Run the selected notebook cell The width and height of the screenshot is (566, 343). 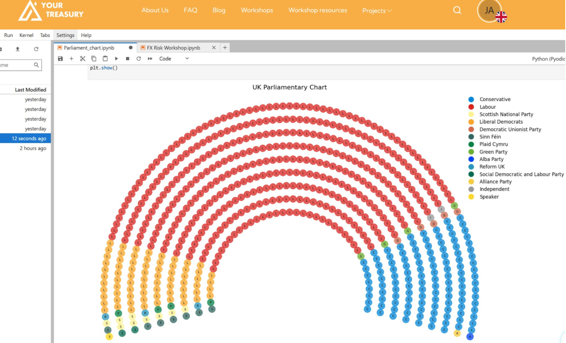(116, 58)
